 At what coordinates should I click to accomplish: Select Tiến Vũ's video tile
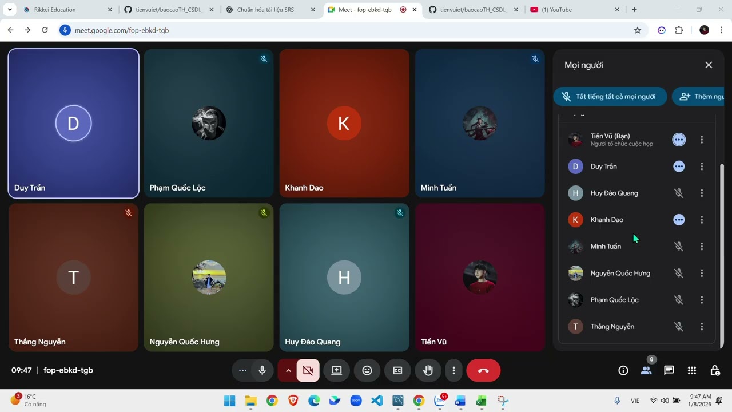[480, 278]
